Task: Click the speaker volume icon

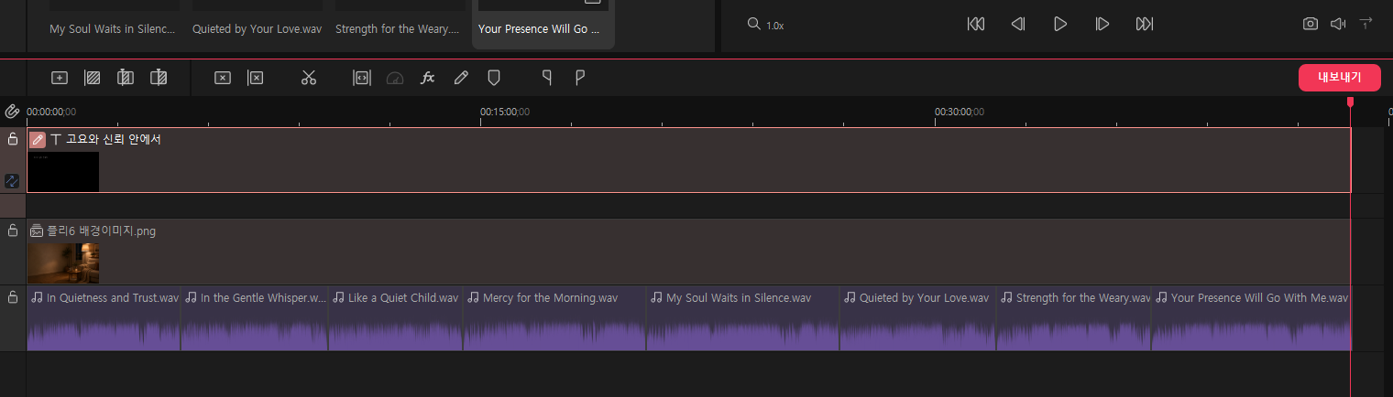Action: point(1338,24)
